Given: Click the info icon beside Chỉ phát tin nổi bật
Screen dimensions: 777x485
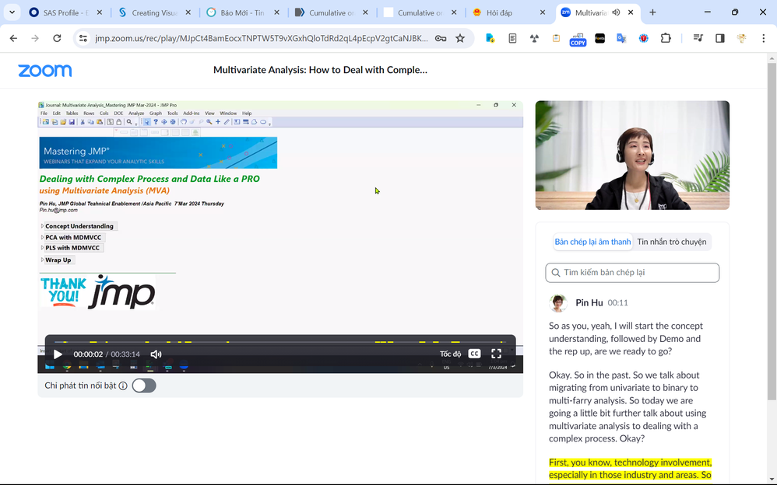Looking at the screenshot, I should [x=123, y=386].
